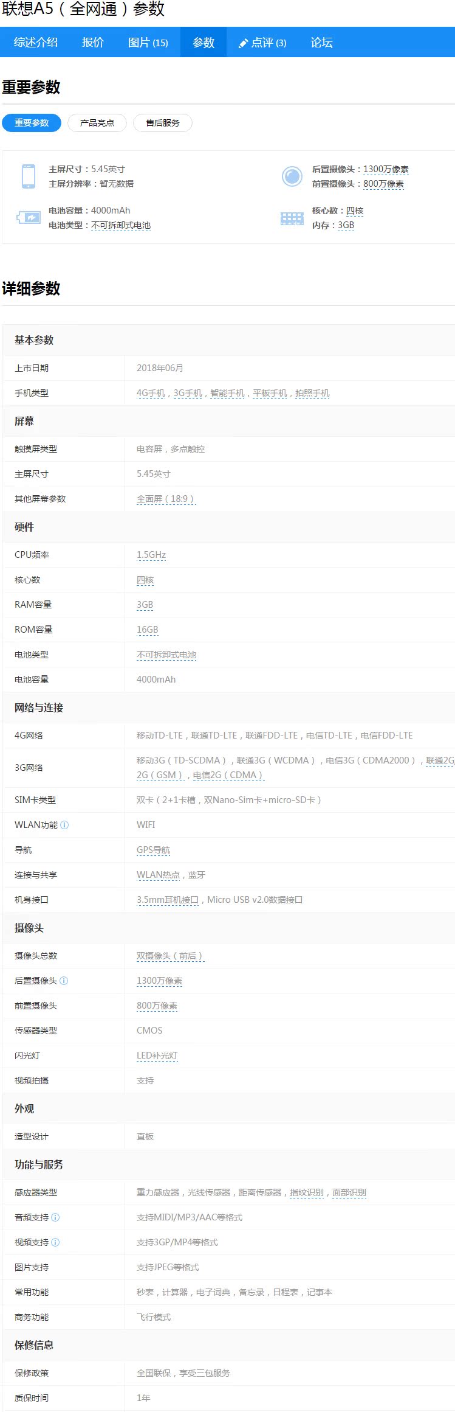Click the 1.5GHz CPU frequency link
Screen dimensions: 455x1412
point(151,555)
